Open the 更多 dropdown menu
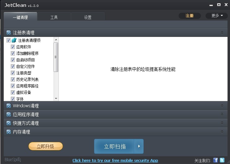This screenshot has height=164, width=230. 217,16
